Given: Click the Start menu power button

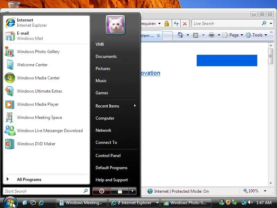Looking at the screenshot, I should pyautogui.click(x=101, y=191).
